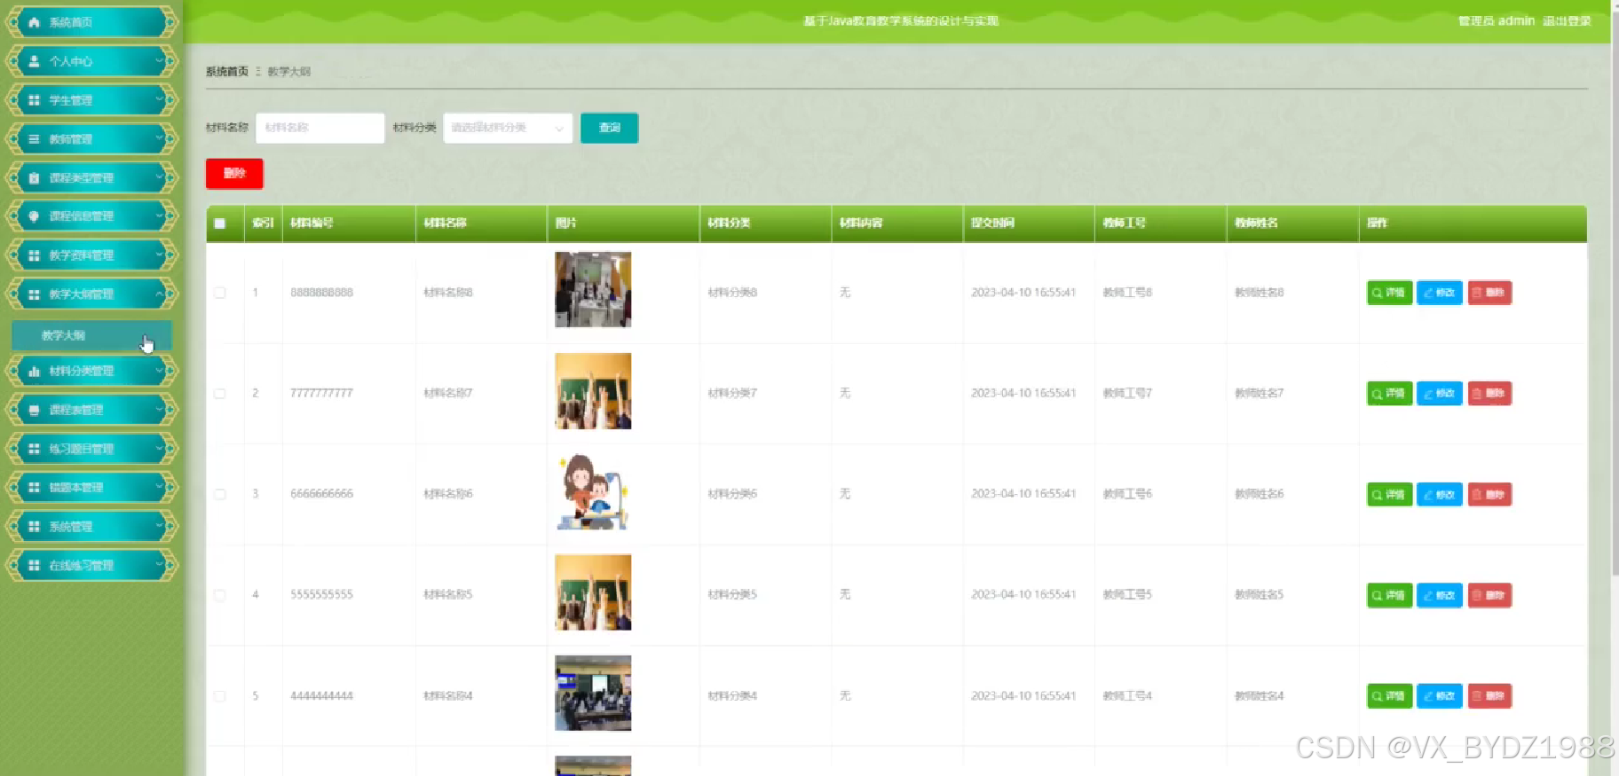The width and height of the screenshot is (1619, 776).
Task: Expand the 练习题目管理 menu chevron
Action: [160, 449]
